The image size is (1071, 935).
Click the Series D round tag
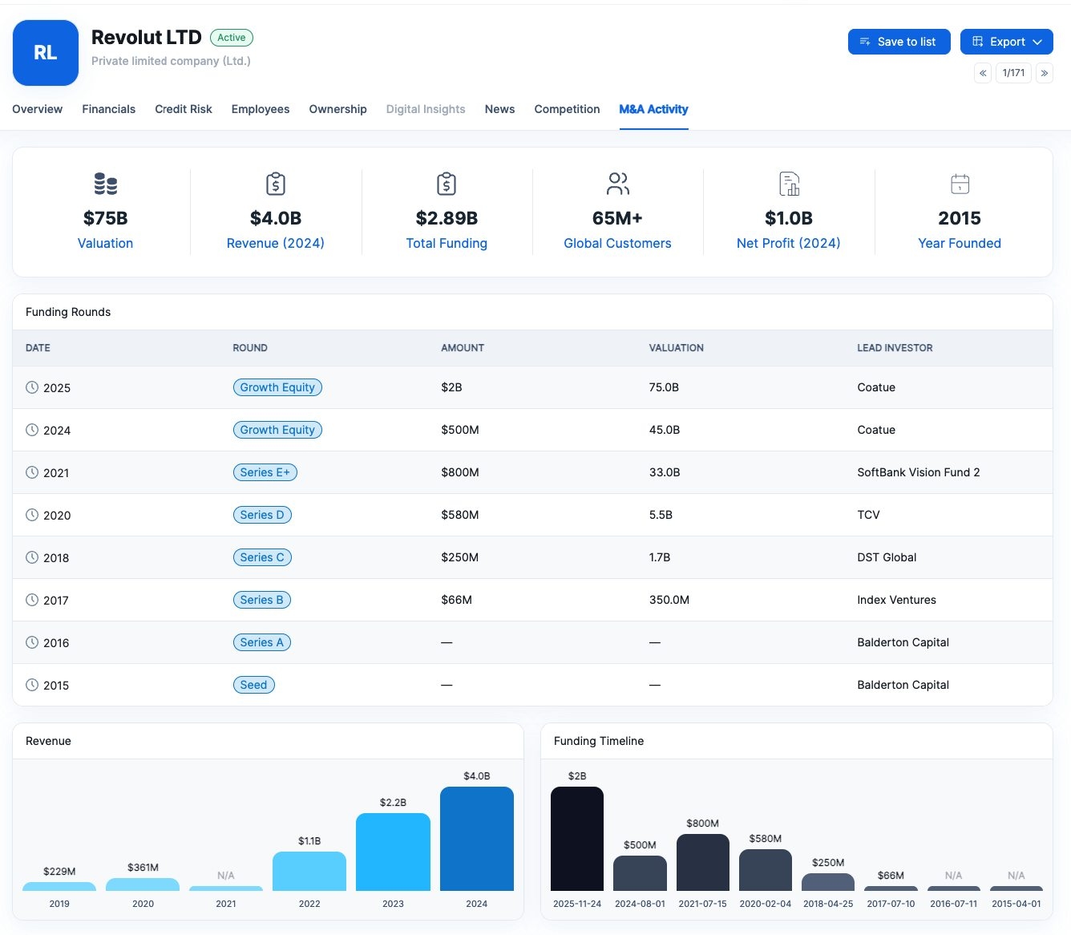coord(262,515)
